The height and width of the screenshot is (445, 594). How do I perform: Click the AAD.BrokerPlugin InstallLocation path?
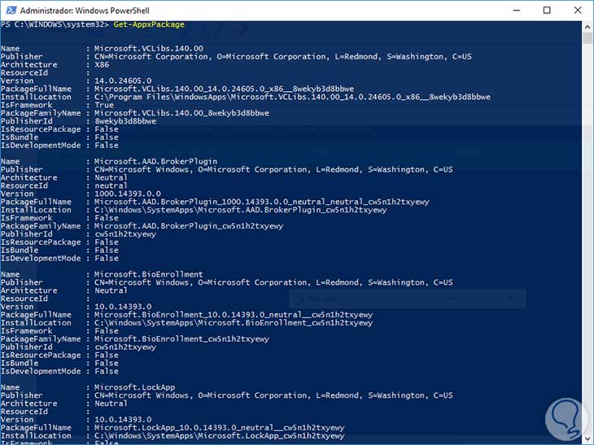point(241,210)
